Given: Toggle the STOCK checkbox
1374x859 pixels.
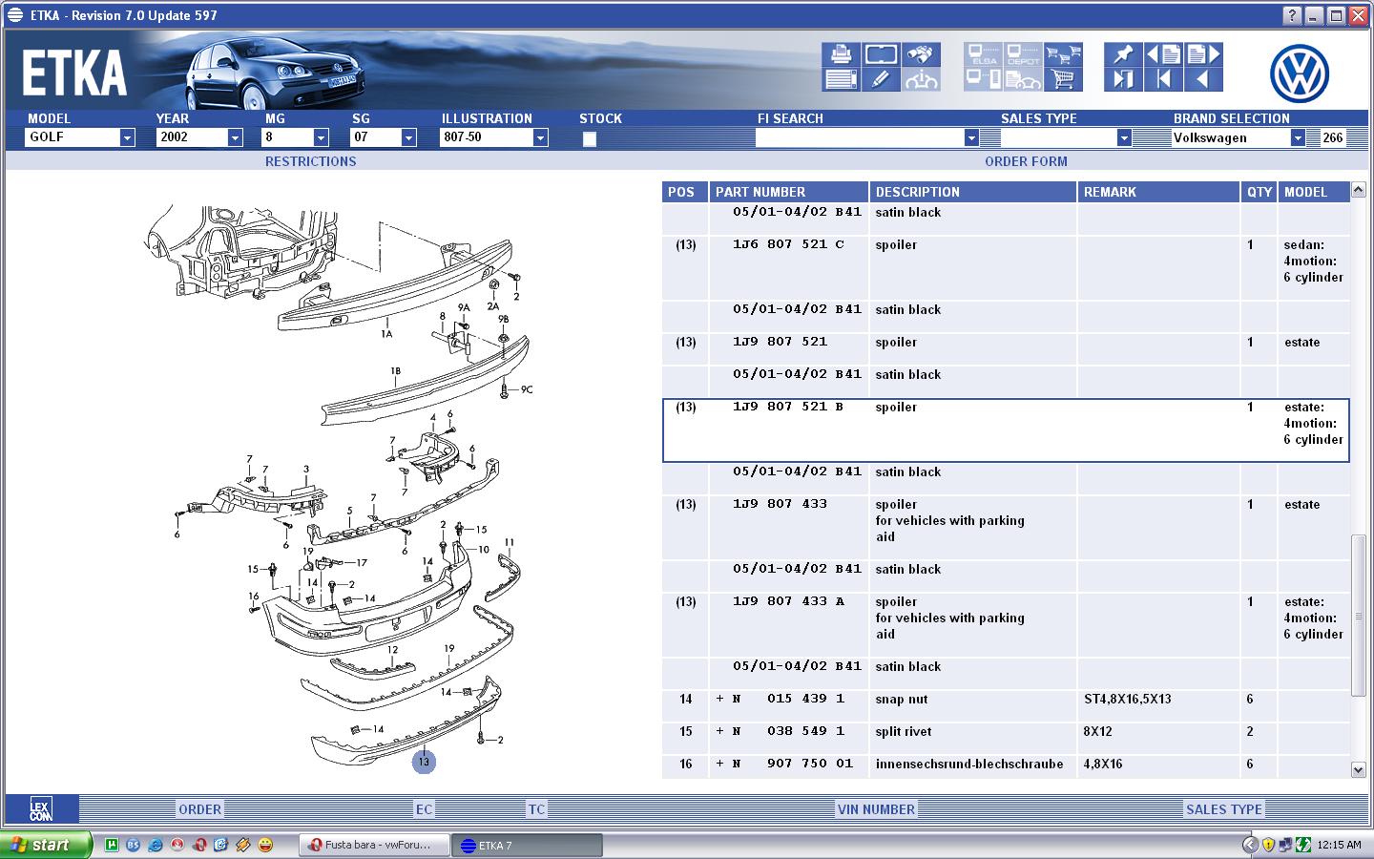Looking at the screenshot, I should click(x=590, y=139).
